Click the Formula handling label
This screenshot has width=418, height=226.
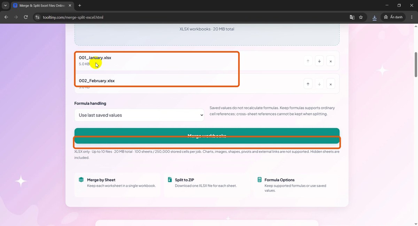pos(90,103)
